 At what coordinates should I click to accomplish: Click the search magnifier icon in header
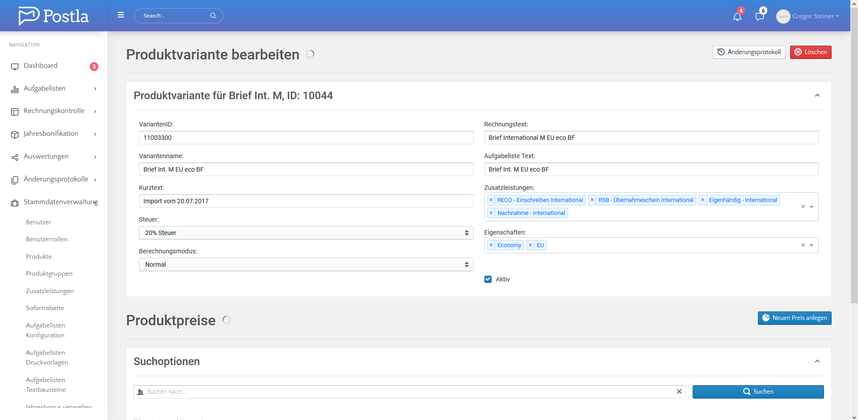(x=213, y=16)
